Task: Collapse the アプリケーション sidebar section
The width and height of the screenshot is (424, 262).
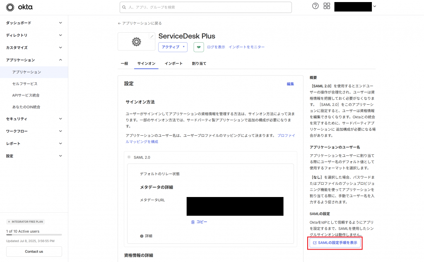Action: (34, 60)
